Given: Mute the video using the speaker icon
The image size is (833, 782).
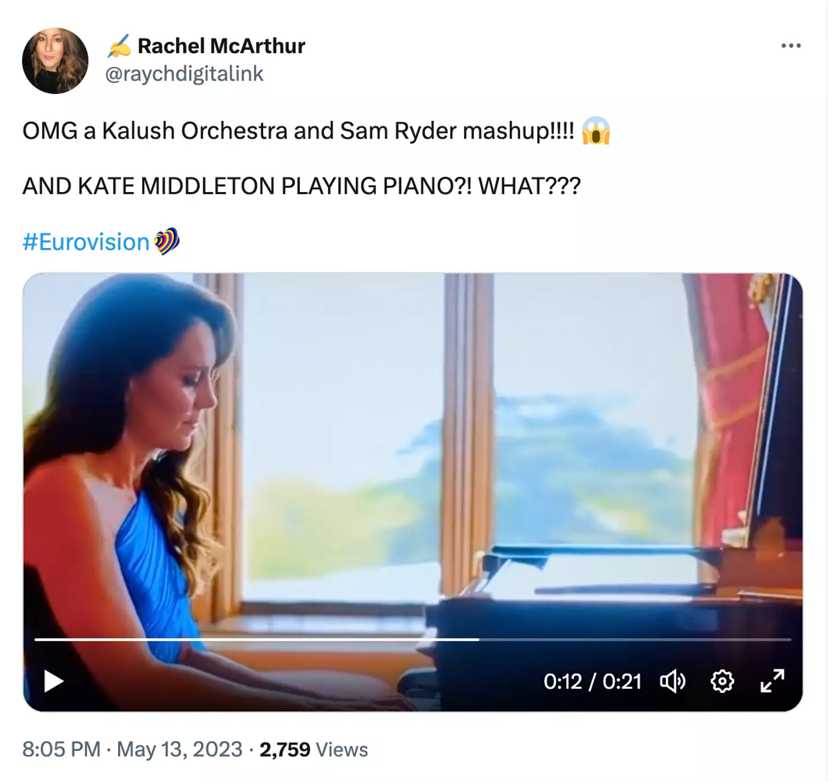Looking at the screenshot, I should [x=672, y=681].
